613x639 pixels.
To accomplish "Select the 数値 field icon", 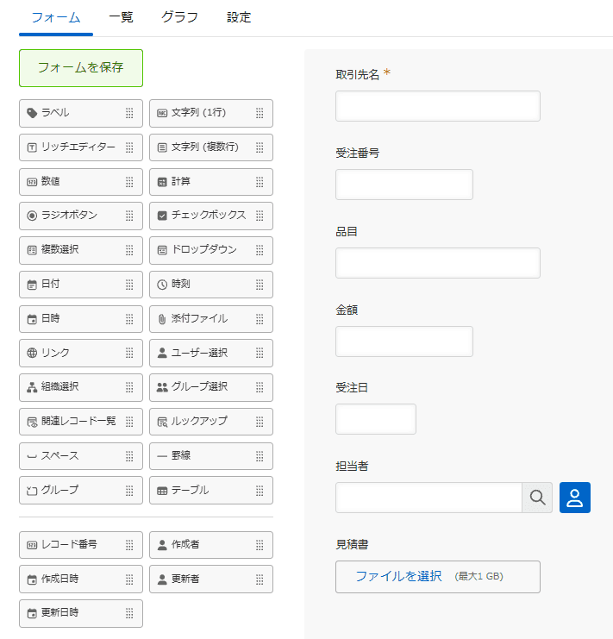I will (x=32, y=182).
